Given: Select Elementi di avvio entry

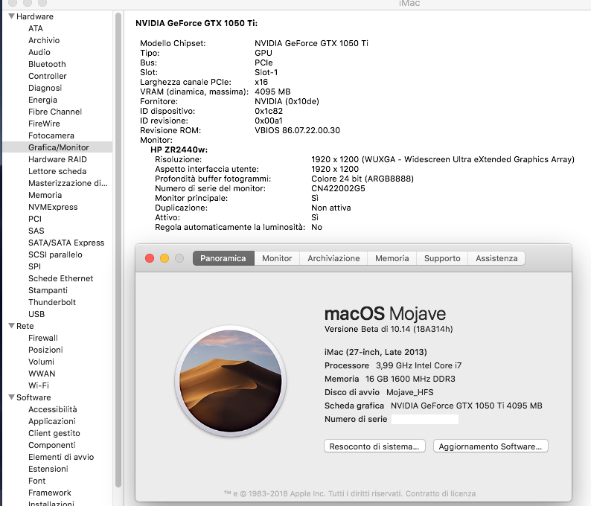Looking at the screenshot, I should click(x=61, y=457).
